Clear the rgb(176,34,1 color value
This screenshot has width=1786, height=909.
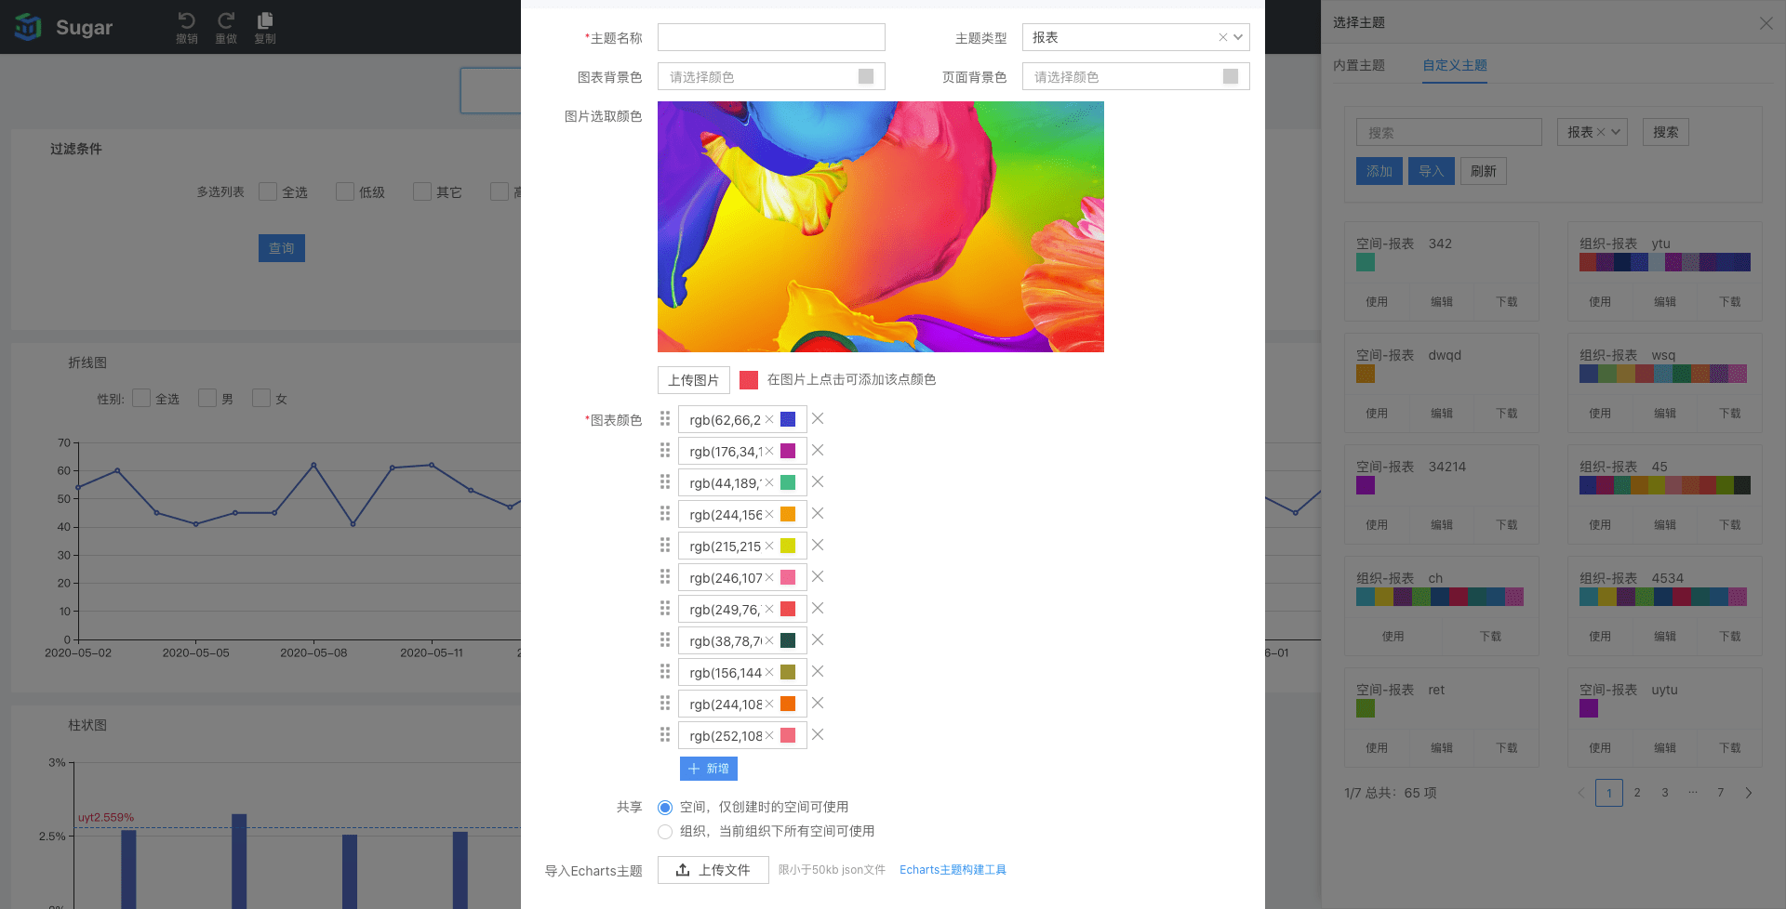point(769,451)
